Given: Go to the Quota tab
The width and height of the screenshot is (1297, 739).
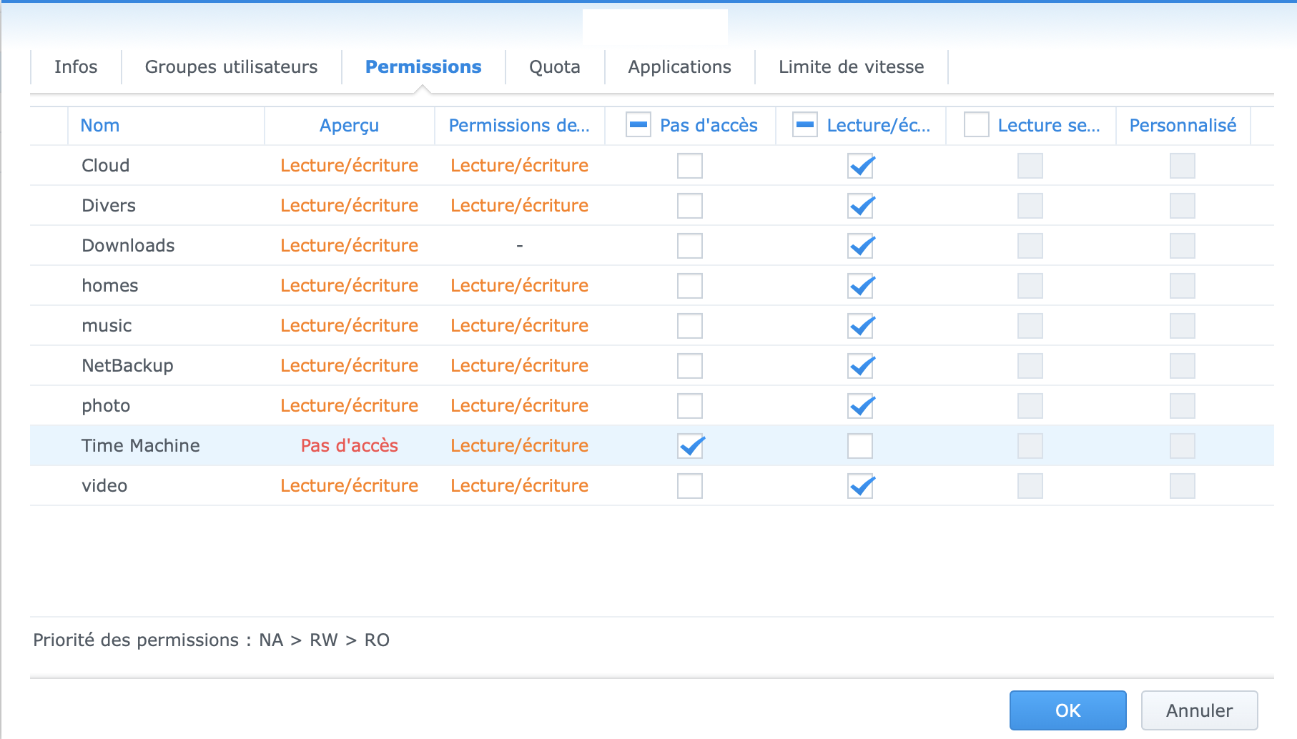Looking at the screenshot, I should point(554,67).
